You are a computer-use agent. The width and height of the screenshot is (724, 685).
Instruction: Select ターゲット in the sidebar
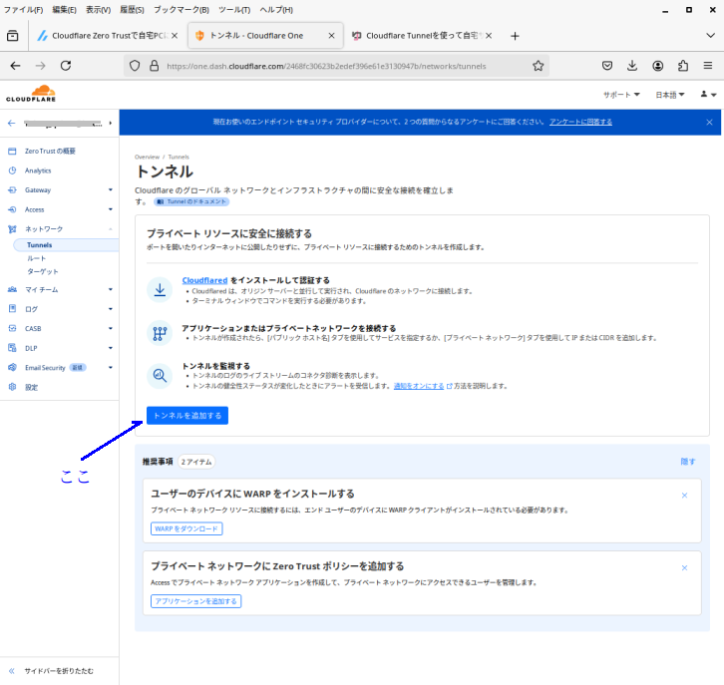click(43, 271)
